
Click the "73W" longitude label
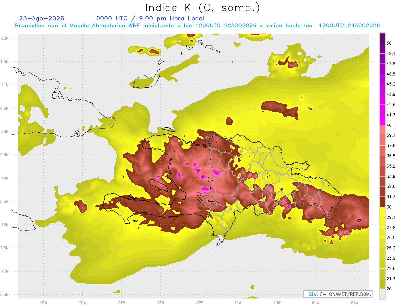[x=160, y=302]
